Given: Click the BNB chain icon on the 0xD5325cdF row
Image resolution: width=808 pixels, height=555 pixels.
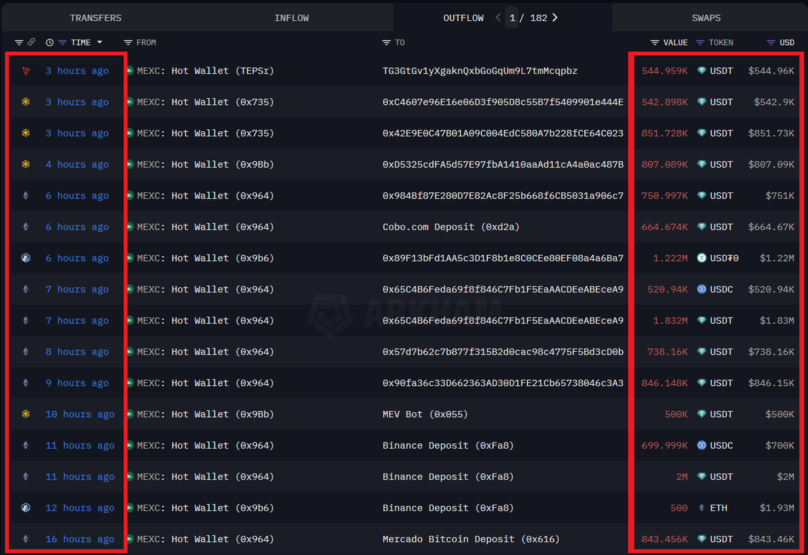Looking at the screenshot, I should pyautogui.click(x=26, y=164).
